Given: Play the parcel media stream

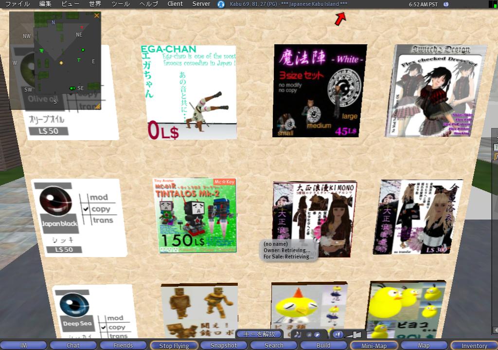Looking at the screenshot, I should pyautogui.click(x=317, y=335).
